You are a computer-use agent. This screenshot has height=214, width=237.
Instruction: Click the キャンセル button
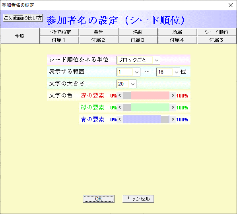pyautogui.click(x=138, y=199)
